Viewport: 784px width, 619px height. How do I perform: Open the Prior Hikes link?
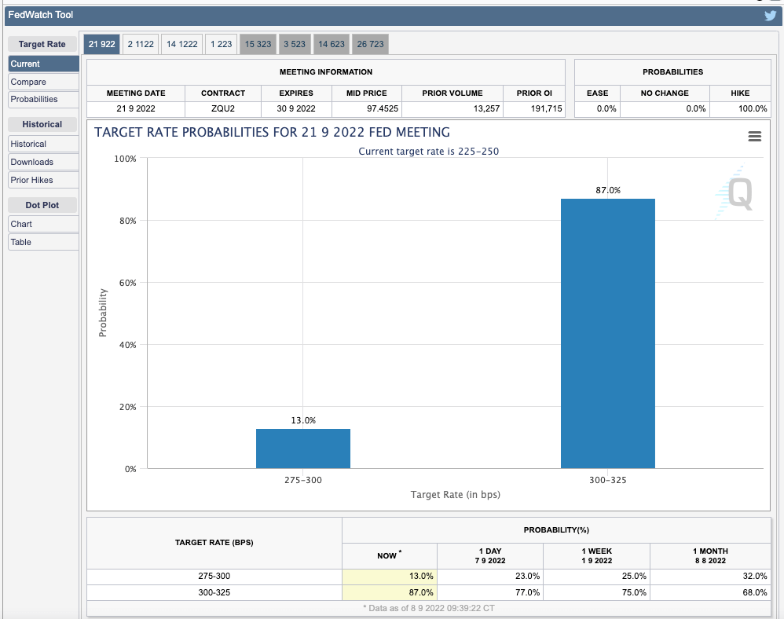[43, 180]
